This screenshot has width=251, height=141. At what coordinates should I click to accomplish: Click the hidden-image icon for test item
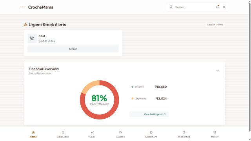point(32,38)
